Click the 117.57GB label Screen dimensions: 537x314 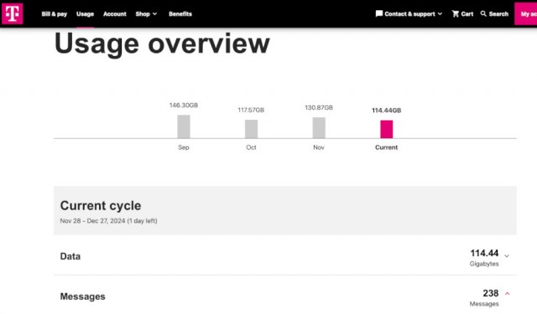(251, 110)
